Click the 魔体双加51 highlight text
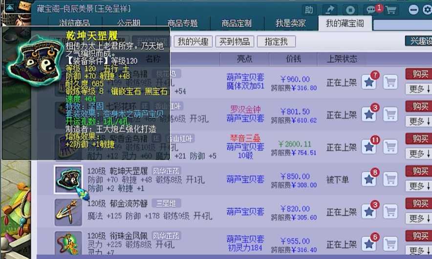Image resolution: width=432 pixels, height=259 pixels. [x=245, y=86]
